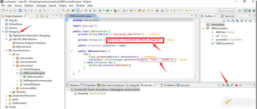Click the Run button in main toolbar
Viewport: 257px width, 109px height.
coord(107,11)
